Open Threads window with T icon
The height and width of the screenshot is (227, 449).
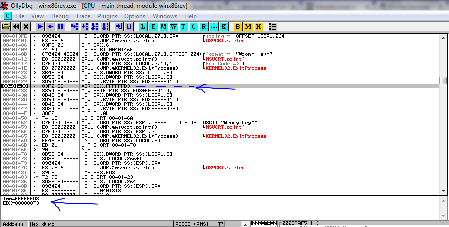(x=183, y=27)
